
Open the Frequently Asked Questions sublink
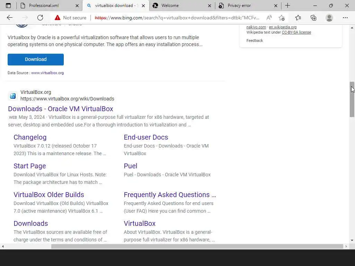170,195
